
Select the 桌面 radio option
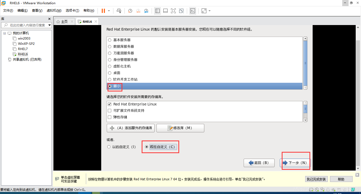click(x=110, y=73)
